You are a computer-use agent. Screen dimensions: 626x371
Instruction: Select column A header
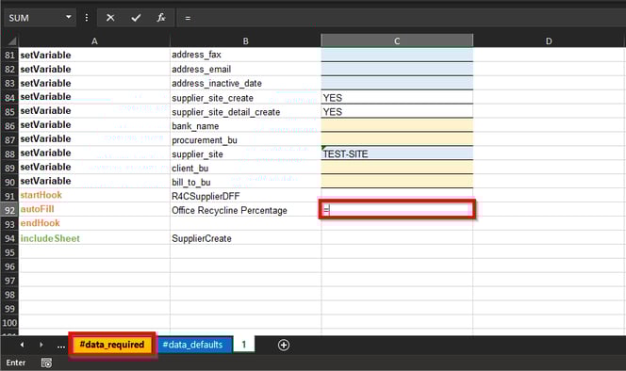[94, 41]
